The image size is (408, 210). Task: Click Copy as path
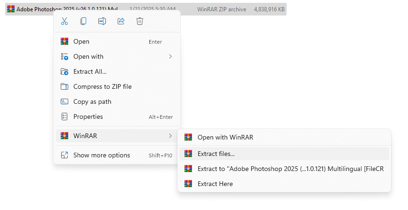point(92,101)
